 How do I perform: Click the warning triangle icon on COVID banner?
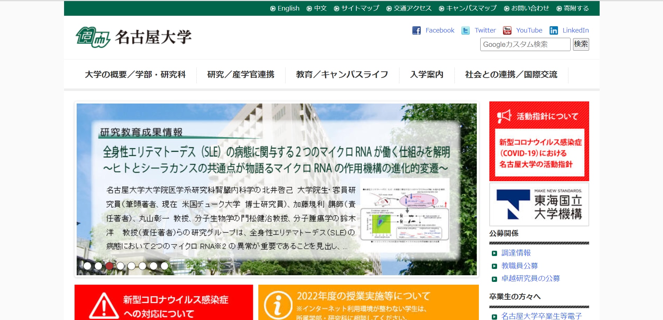[x=104, y=306]
